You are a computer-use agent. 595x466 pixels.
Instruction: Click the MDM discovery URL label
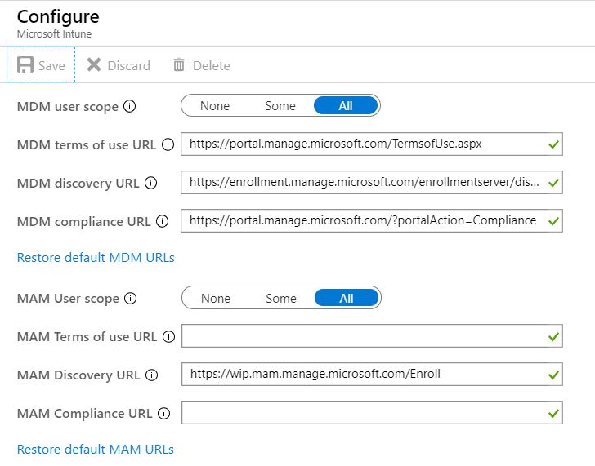(x=78, y=184)
